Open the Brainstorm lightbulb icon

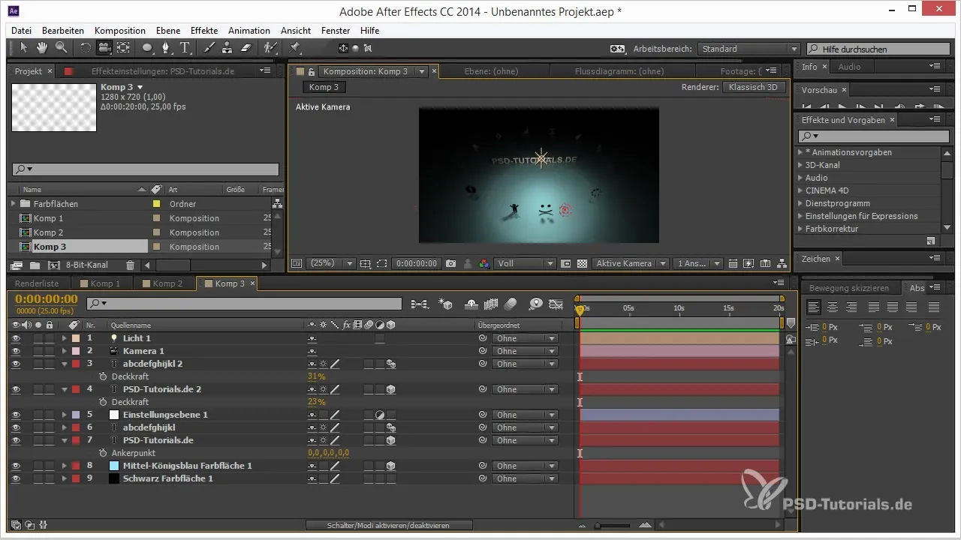(536, 304)
